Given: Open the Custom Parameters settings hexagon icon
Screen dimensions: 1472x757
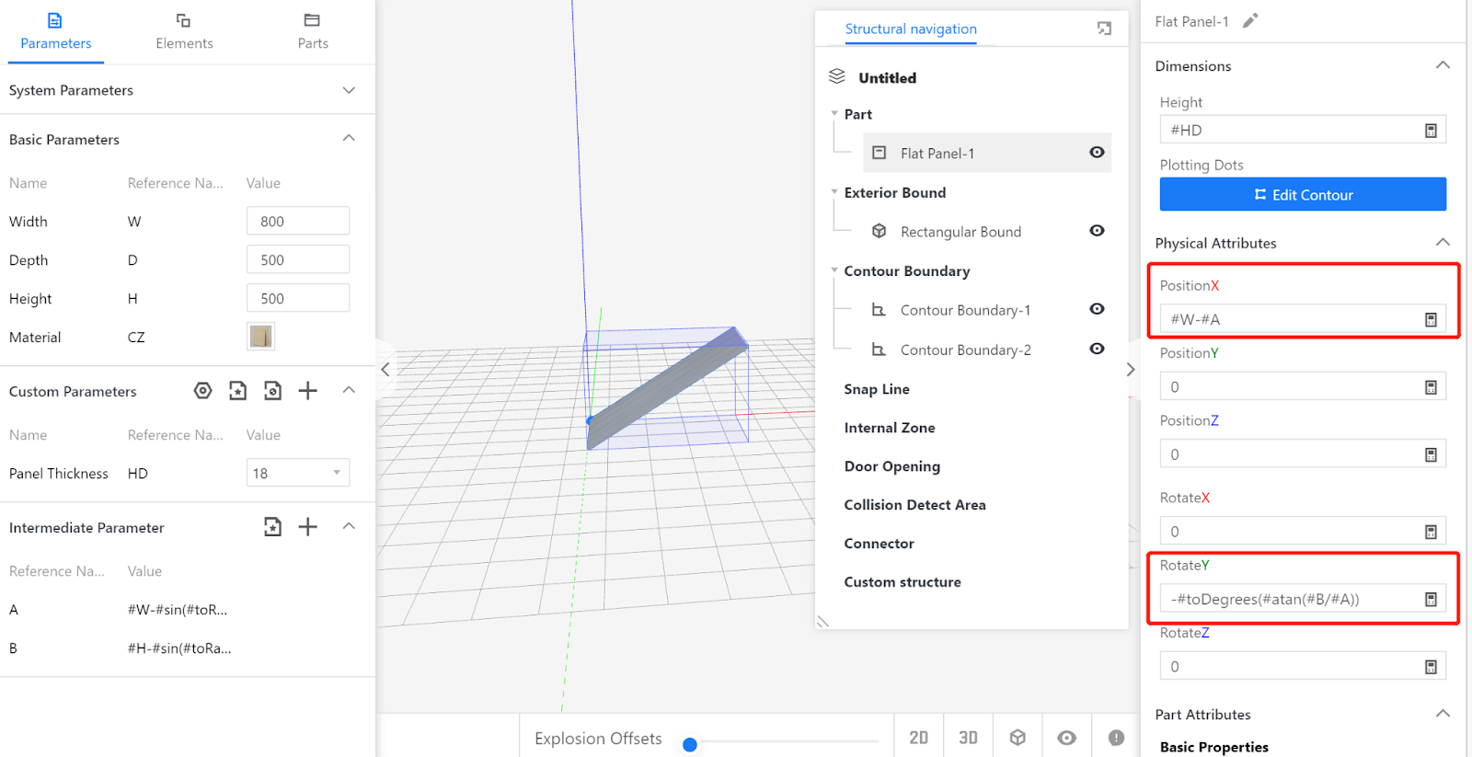Looking at the screenshot, I should click(203, 391).
